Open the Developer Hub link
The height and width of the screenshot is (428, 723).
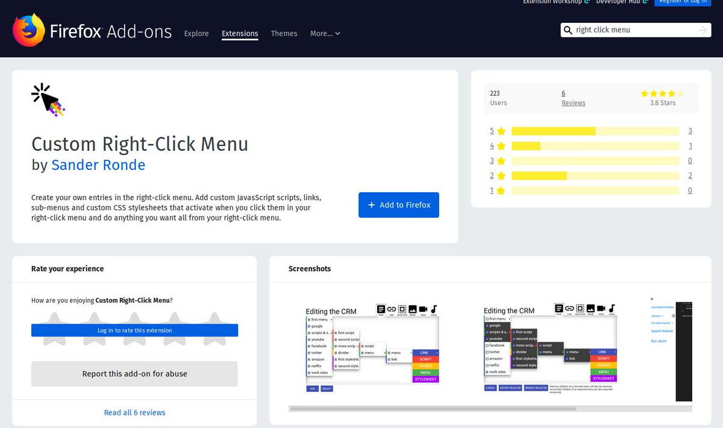click(x=622, y=2)
